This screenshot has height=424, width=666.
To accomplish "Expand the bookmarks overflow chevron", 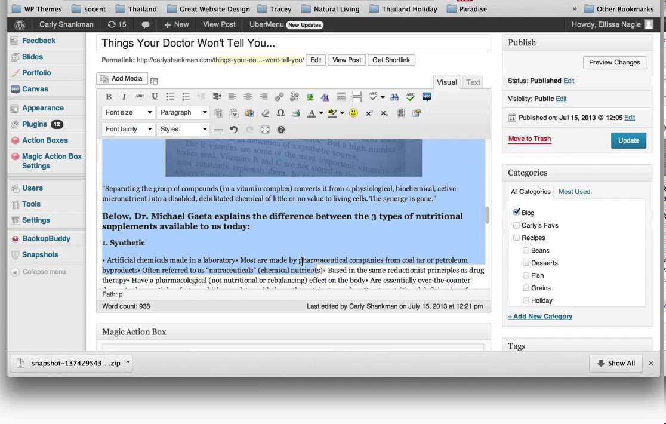I will click(x=575, y=8).
